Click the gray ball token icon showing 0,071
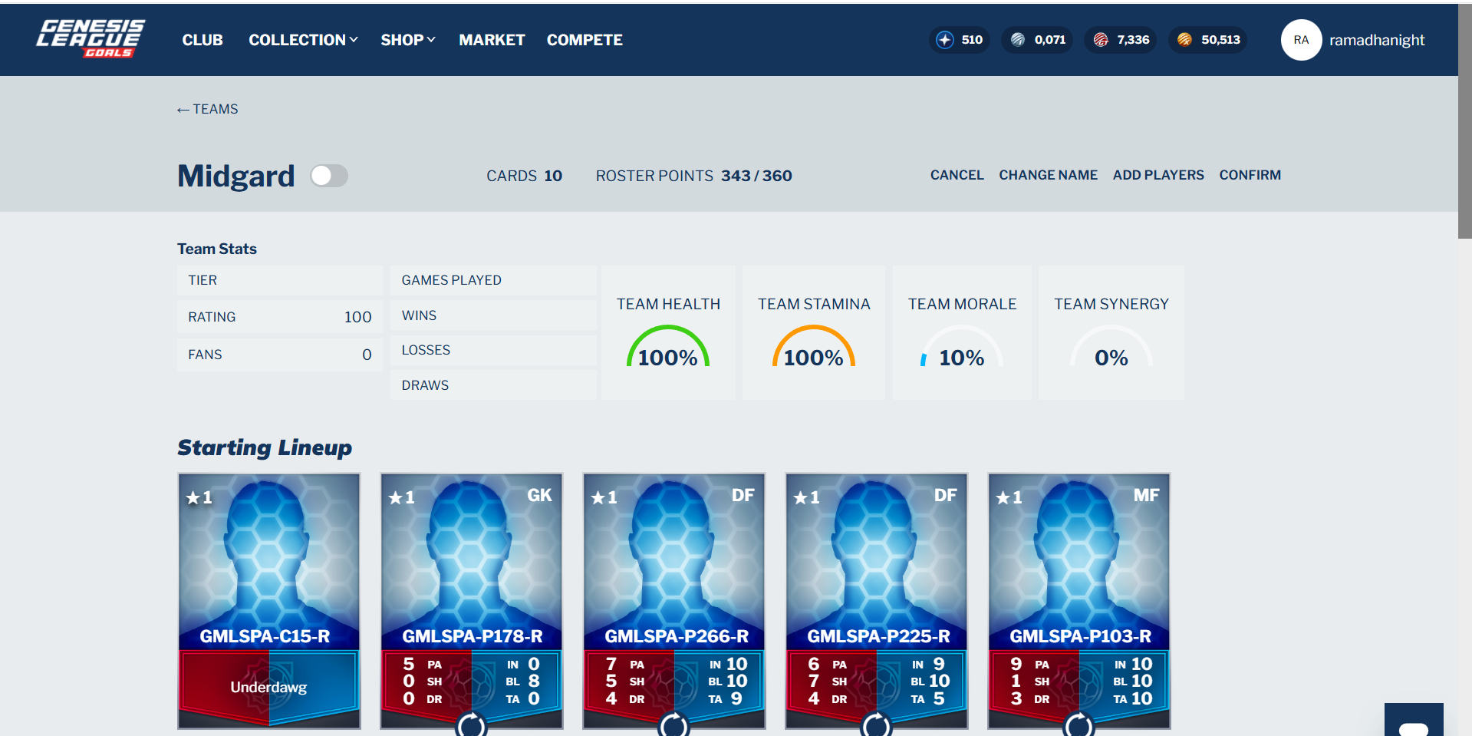 coord(1018,40)
